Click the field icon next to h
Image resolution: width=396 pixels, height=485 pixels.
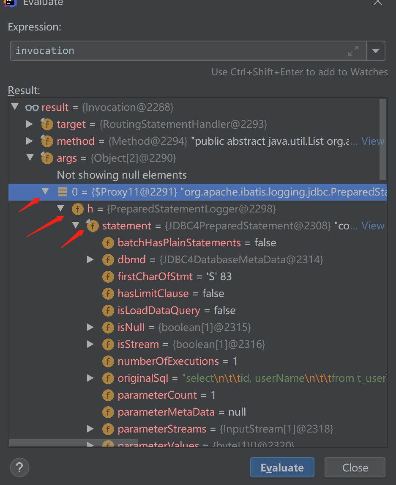77,209
